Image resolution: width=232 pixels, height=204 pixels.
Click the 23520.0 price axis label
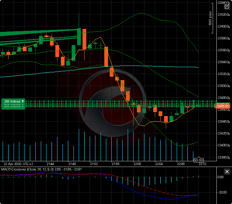click(224, 74)
